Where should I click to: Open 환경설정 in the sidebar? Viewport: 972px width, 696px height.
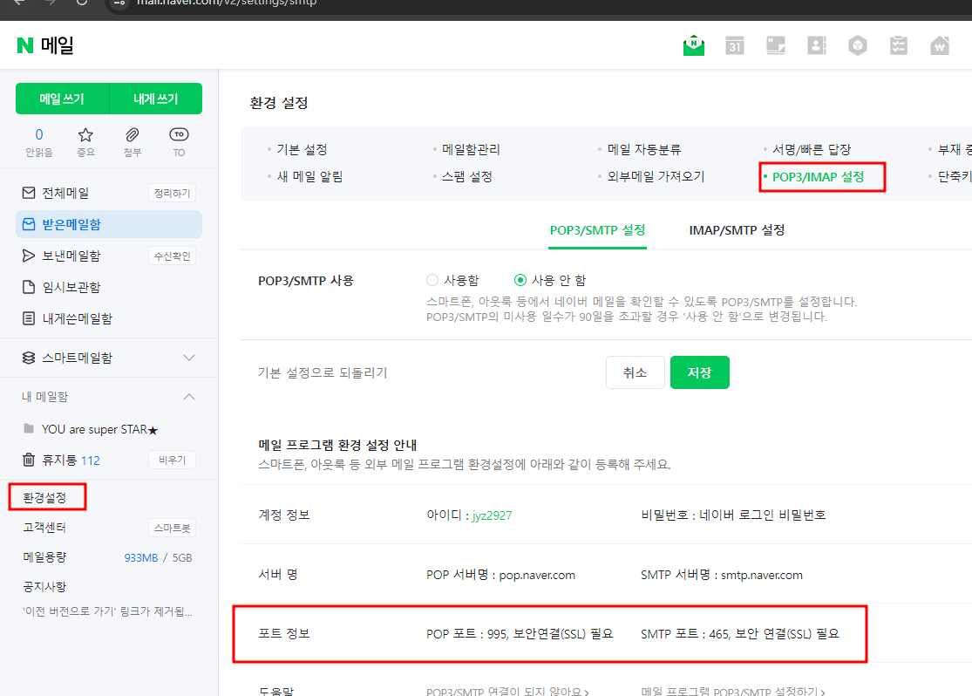point(44,497)
